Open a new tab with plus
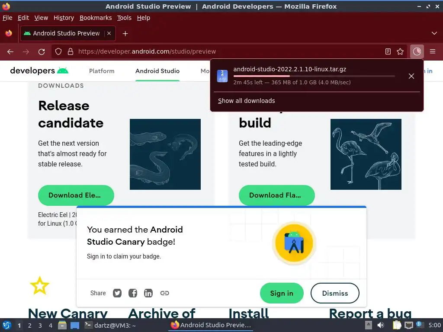443x332 pixels. 125,34
